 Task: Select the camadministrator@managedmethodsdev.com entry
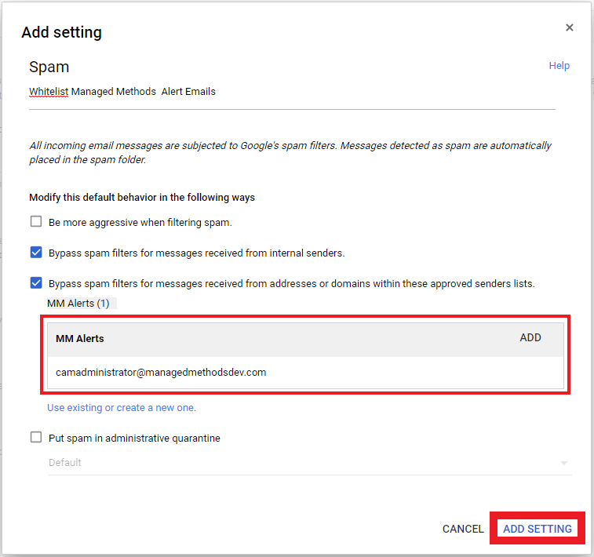click(x=161, y=373)
